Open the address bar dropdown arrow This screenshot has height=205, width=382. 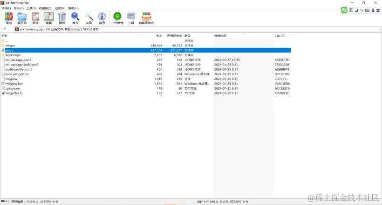tap(380, 29)
